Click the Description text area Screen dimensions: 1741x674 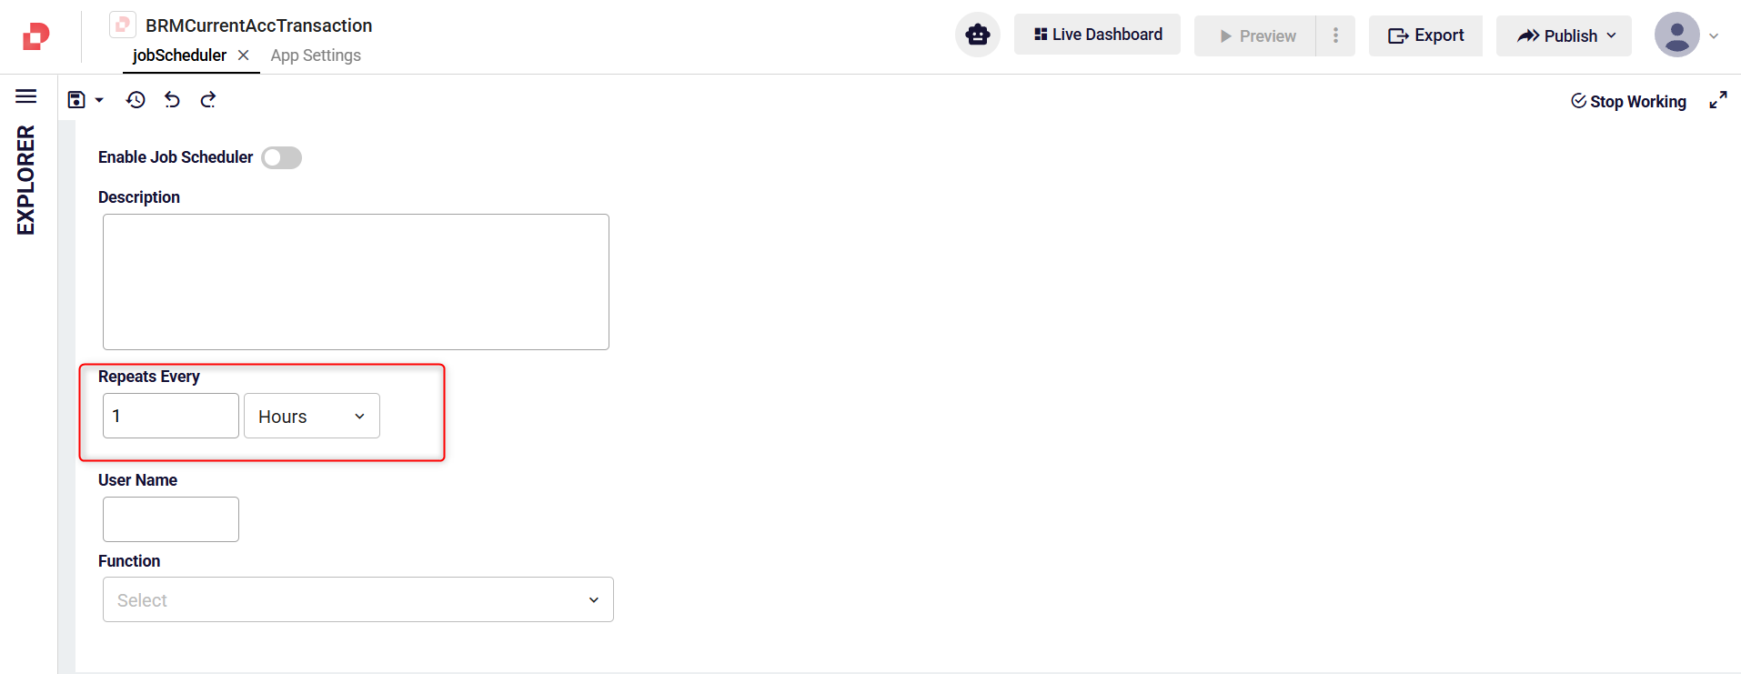click(356, 282)
